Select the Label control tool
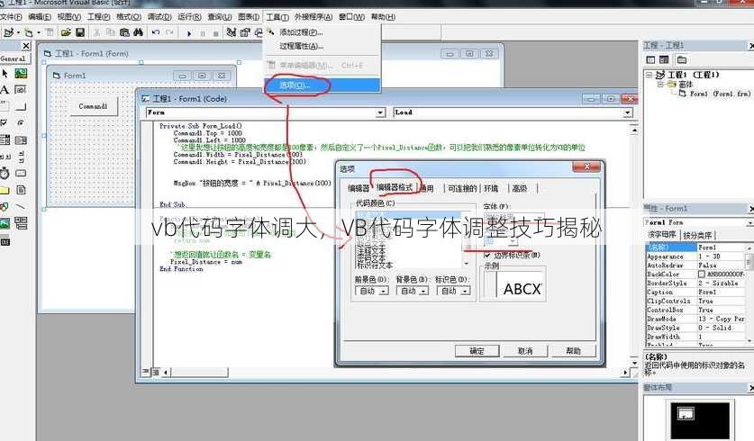 [5, 90]
